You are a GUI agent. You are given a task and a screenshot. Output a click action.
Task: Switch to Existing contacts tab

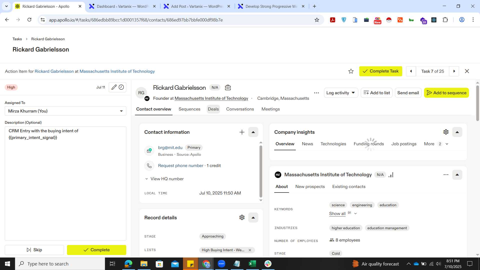tap(349, 187)
